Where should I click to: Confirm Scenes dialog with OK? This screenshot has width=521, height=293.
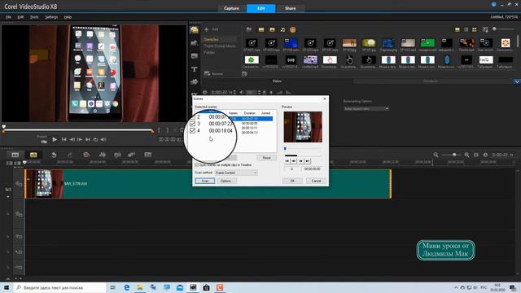click(x=292, y=181)
